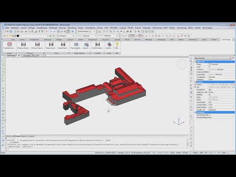
Task: Switch to the Start ribbon tab
Action: point(13,40)
